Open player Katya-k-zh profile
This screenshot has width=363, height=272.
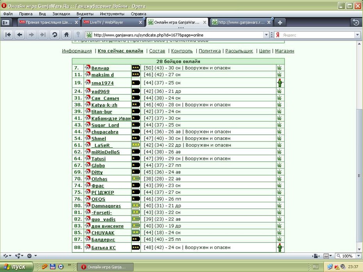[104, 105]
